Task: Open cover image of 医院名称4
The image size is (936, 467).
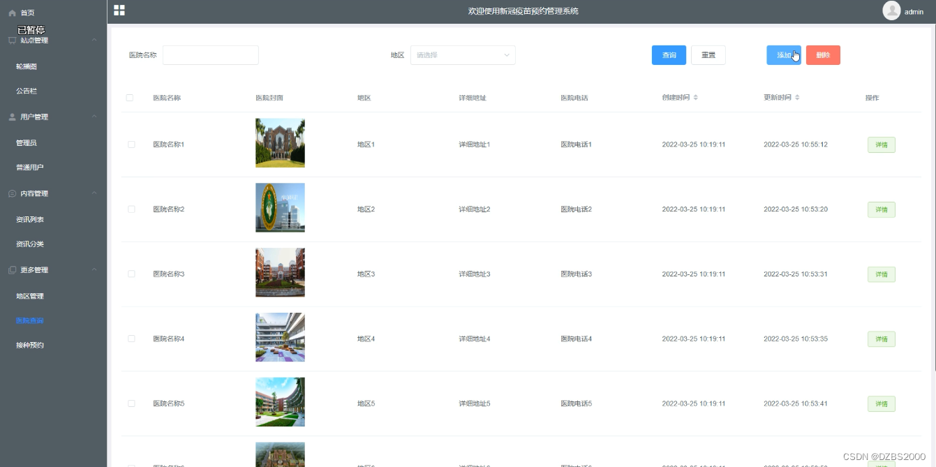Action: pos(280,337)
